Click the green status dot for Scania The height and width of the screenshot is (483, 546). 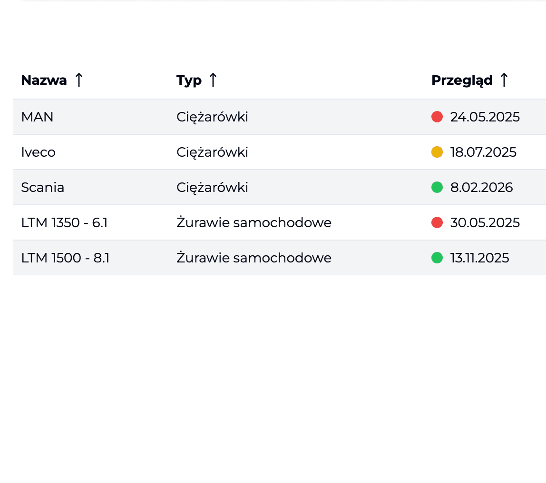(437, 187)
